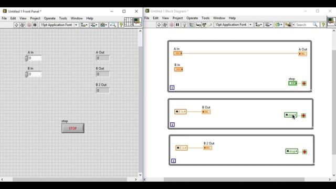Click Abort Execution in Block Diagram toolbar

click(172, 25)
